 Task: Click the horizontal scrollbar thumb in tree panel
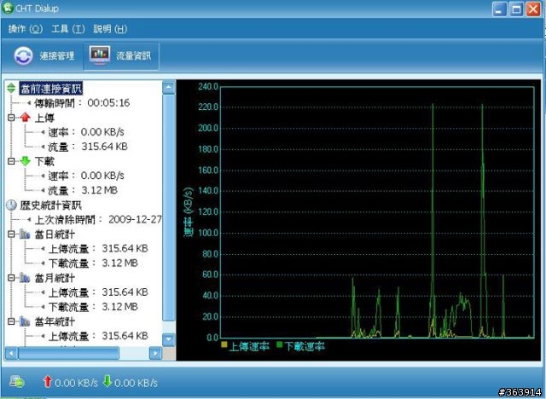point(68,354)
